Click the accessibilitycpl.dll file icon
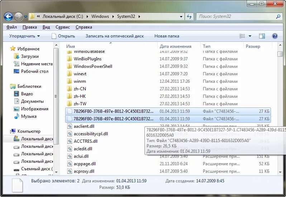 point(70,134)
